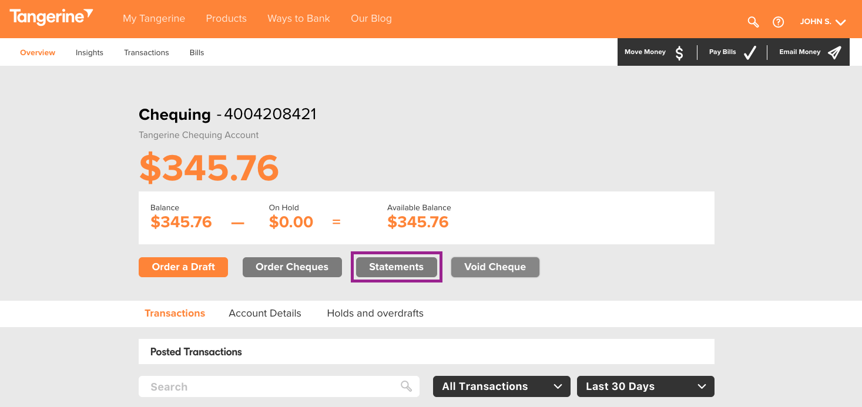Switch to the Insights tab

pyautogui.click(x=89, y=52)
